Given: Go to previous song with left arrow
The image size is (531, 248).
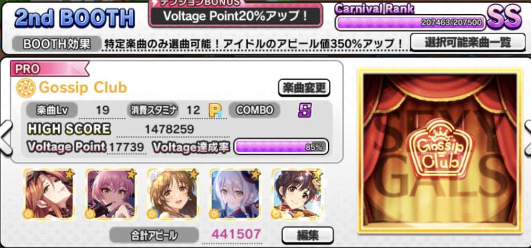Looking at the screenshot, I should click(x=5, y=138).
